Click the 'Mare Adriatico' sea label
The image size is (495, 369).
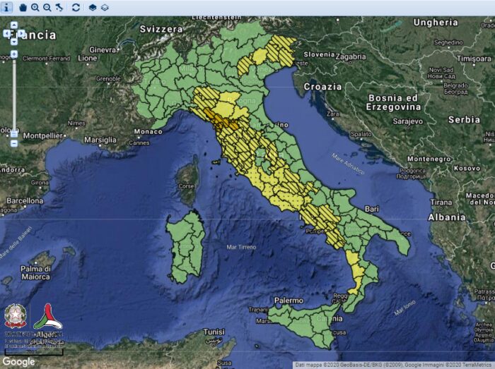tap(348, 164)
